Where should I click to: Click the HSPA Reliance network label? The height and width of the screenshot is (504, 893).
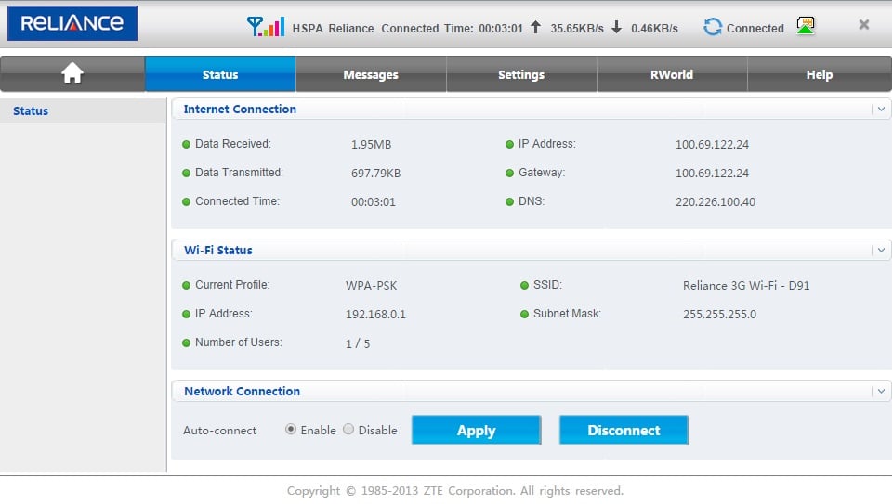334,29
